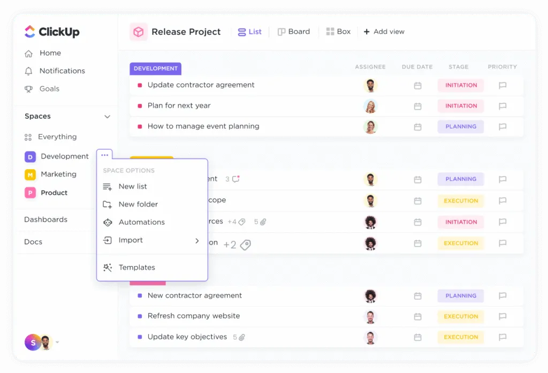Switch to the Box view tab
Viewport: 548px width, 373px height.
338,32
